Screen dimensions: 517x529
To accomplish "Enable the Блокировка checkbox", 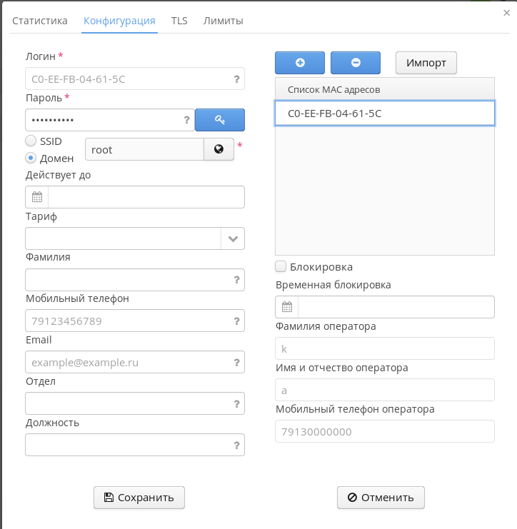I will [x=281, y=266].
